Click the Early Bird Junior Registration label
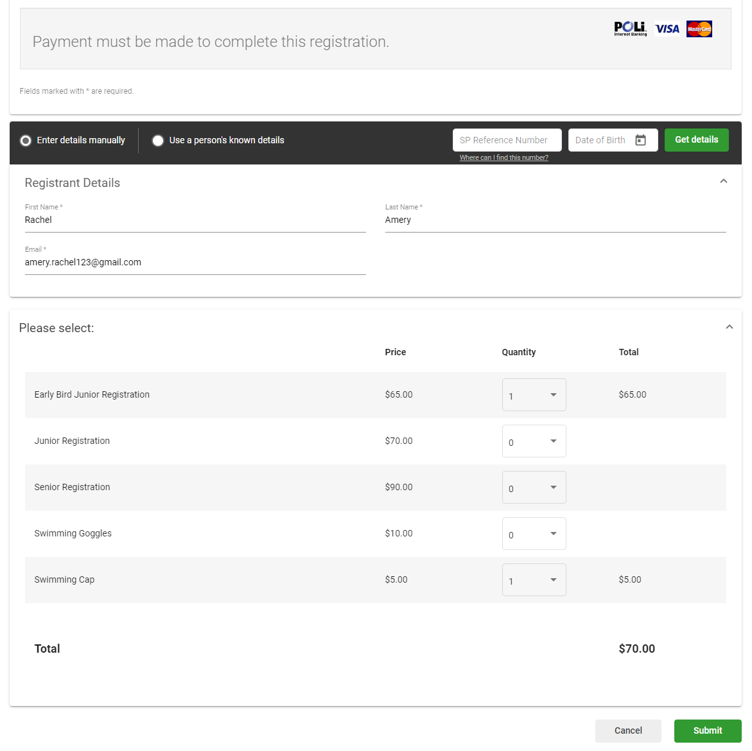The image size is (752, 751). (92, 394)
